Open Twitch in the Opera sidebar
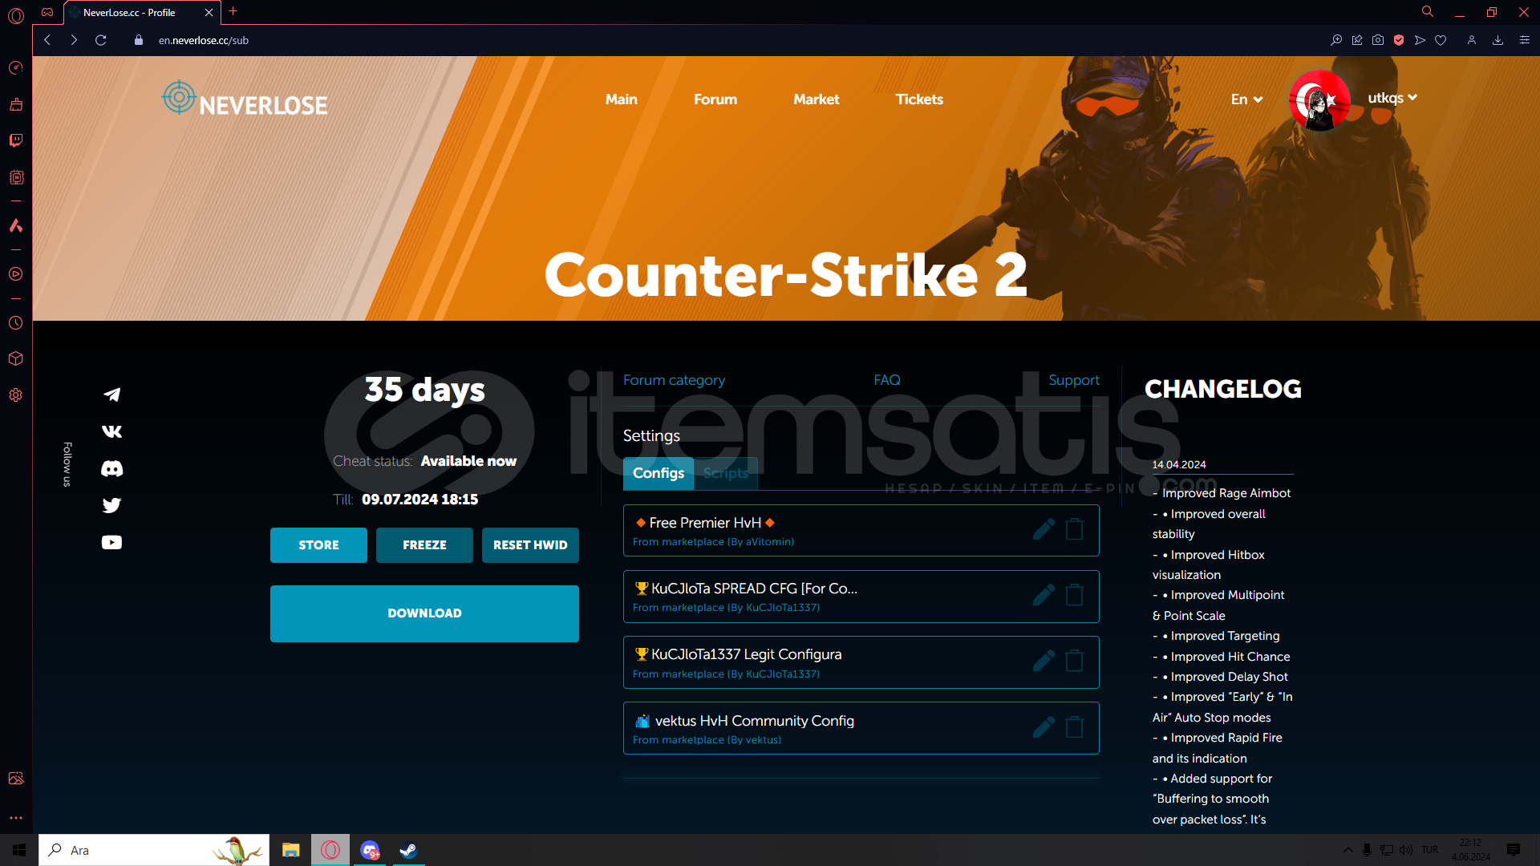This screenshot has width=1540, height=866. click(x=16, y=140)
